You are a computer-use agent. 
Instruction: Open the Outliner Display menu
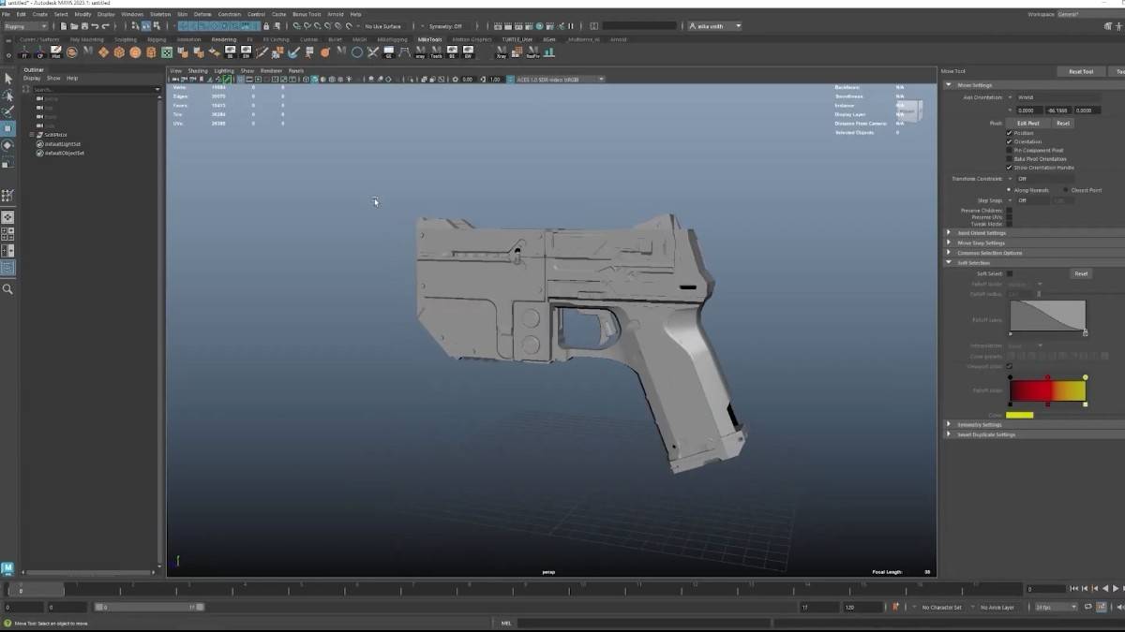coord(32,78)
